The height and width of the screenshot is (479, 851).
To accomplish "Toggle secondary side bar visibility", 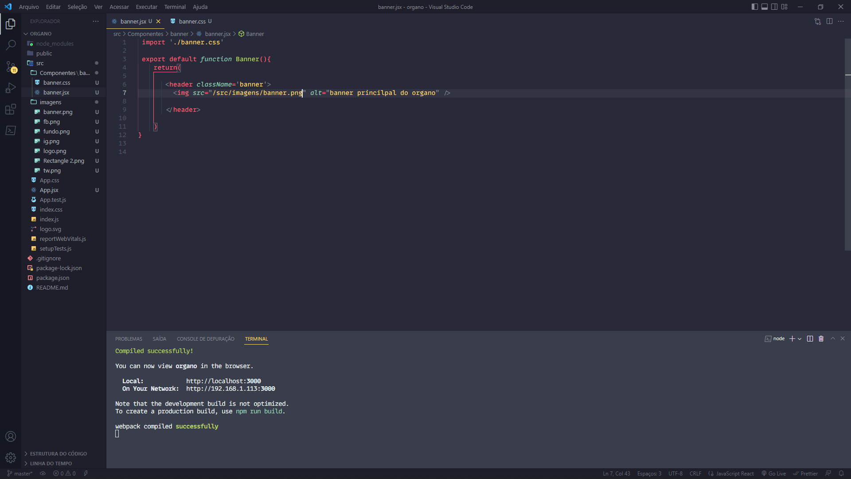I will [x=774, y=7].
